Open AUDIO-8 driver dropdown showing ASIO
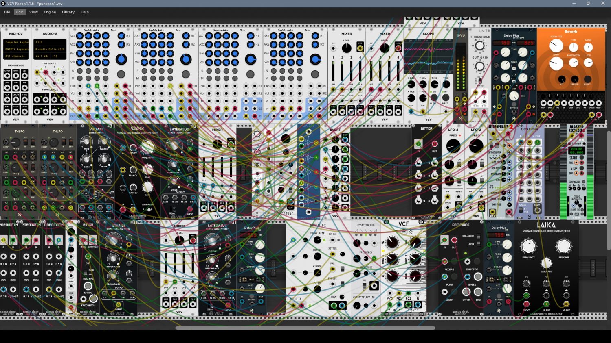The width and height of the screenshot is (611, 343). point(50,42)
